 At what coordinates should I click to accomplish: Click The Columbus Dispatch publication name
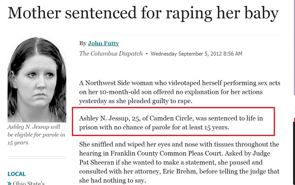click(x=111, y=53)
